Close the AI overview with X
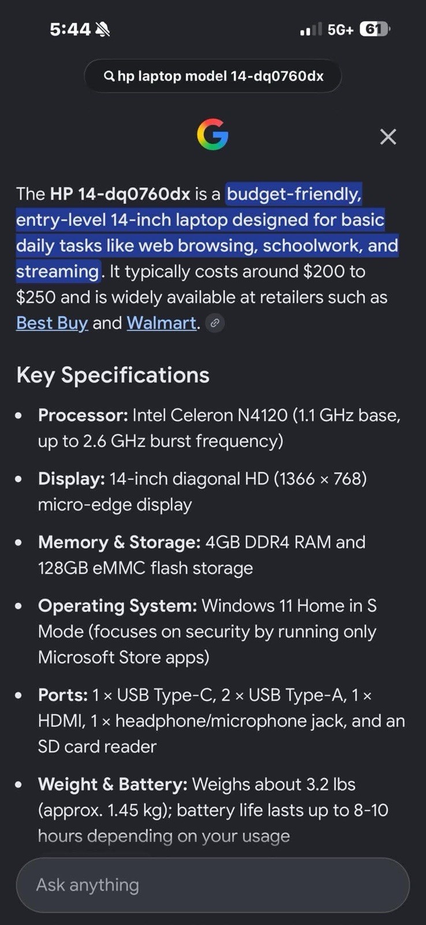The image size is (426, 925). (388, 137)
